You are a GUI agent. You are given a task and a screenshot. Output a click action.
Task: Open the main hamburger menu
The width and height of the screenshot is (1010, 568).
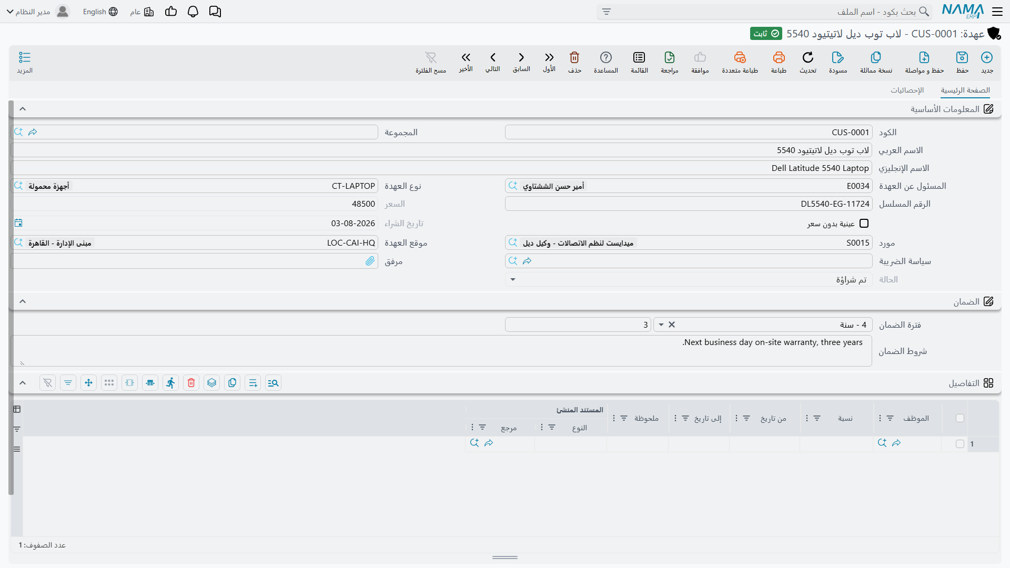click(997, 12)
